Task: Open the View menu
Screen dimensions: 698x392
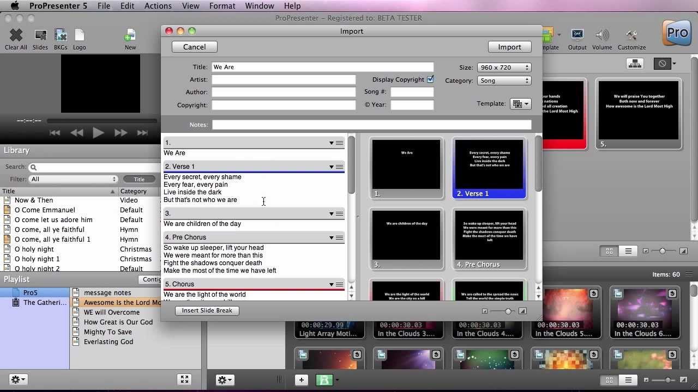Action: pos(190,6)
